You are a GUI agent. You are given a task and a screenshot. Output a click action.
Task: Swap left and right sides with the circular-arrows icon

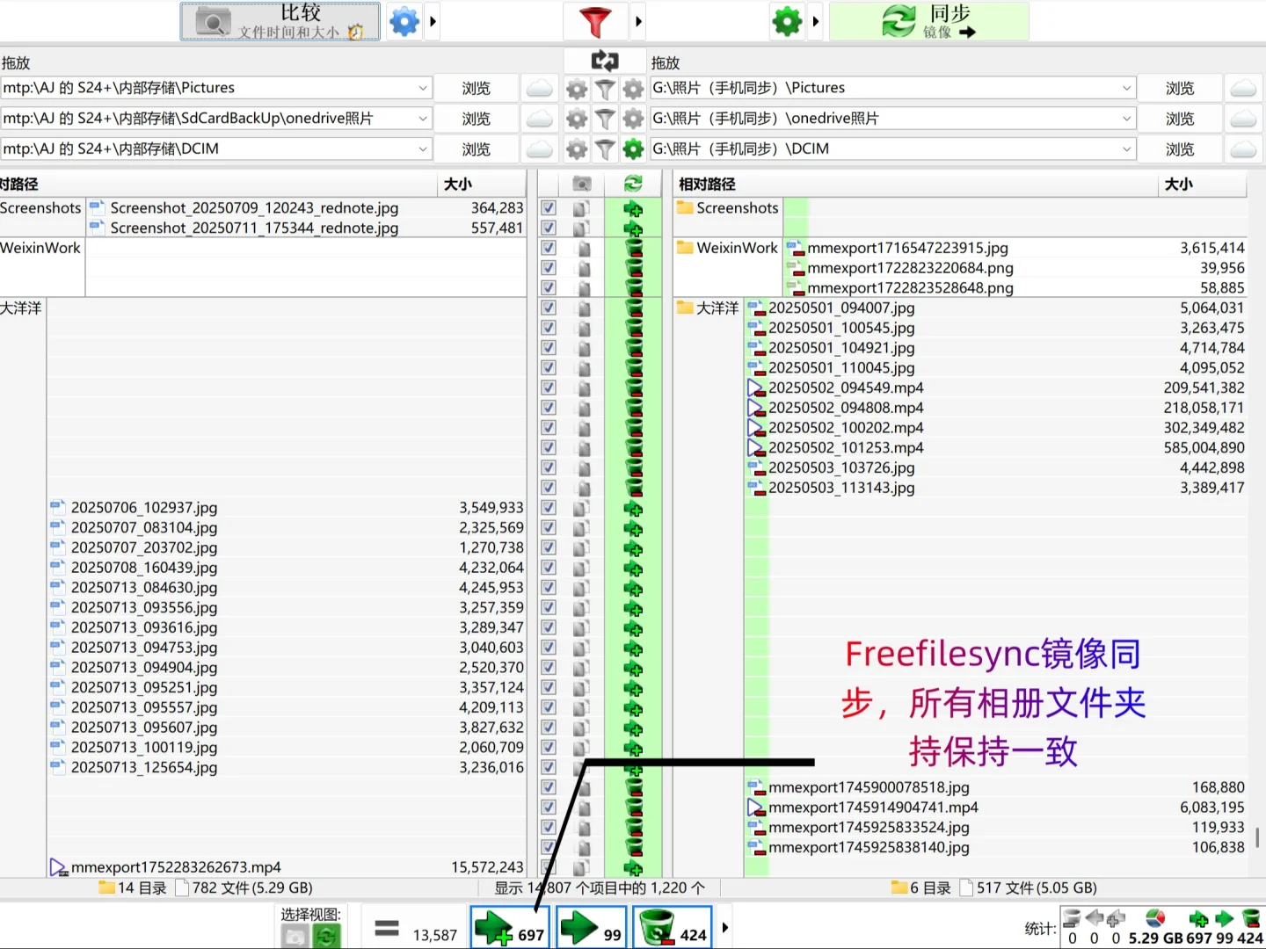point(604,60)
